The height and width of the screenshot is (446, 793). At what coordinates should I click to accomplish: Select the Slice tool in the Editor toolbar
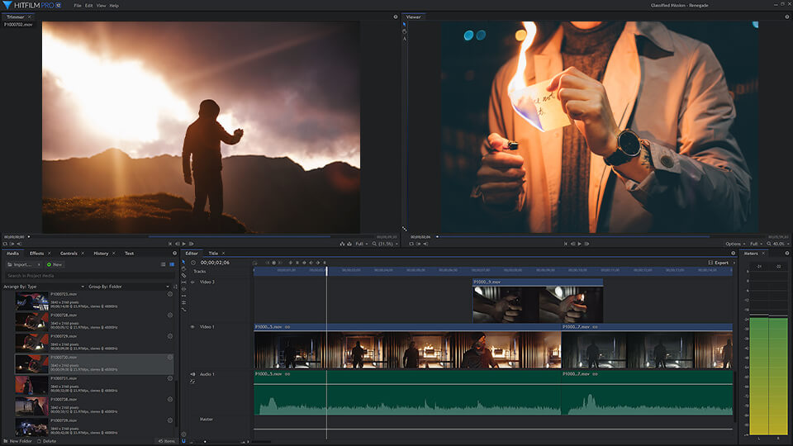(183, 276)
